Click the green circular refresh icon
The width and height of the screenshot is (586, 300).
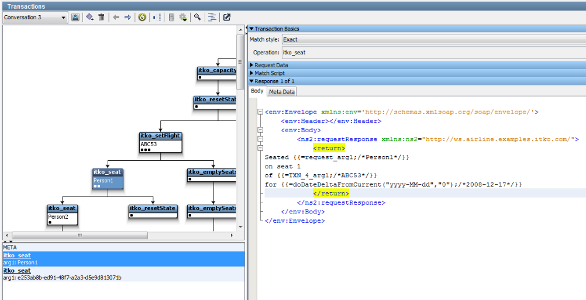click(142, 18)
